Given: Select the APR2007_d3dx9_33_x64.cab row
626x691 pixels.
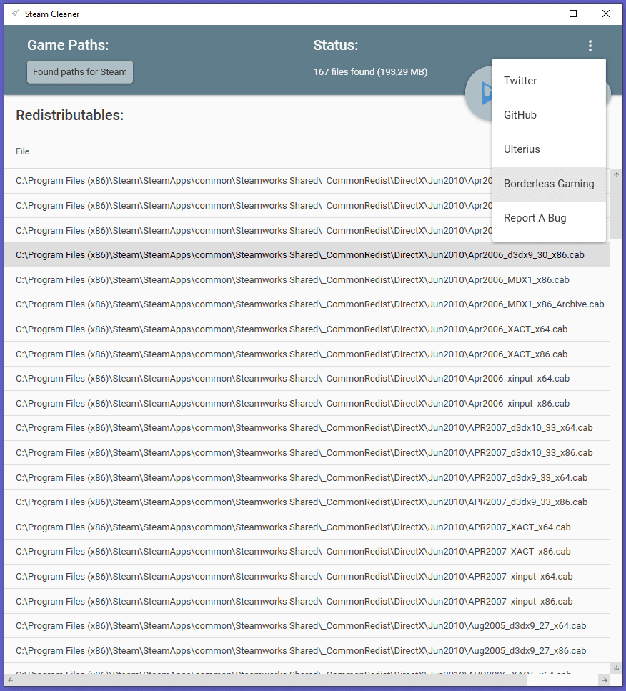Looking at the screenshot, I should pyautogui.click(x=307, y=477).
